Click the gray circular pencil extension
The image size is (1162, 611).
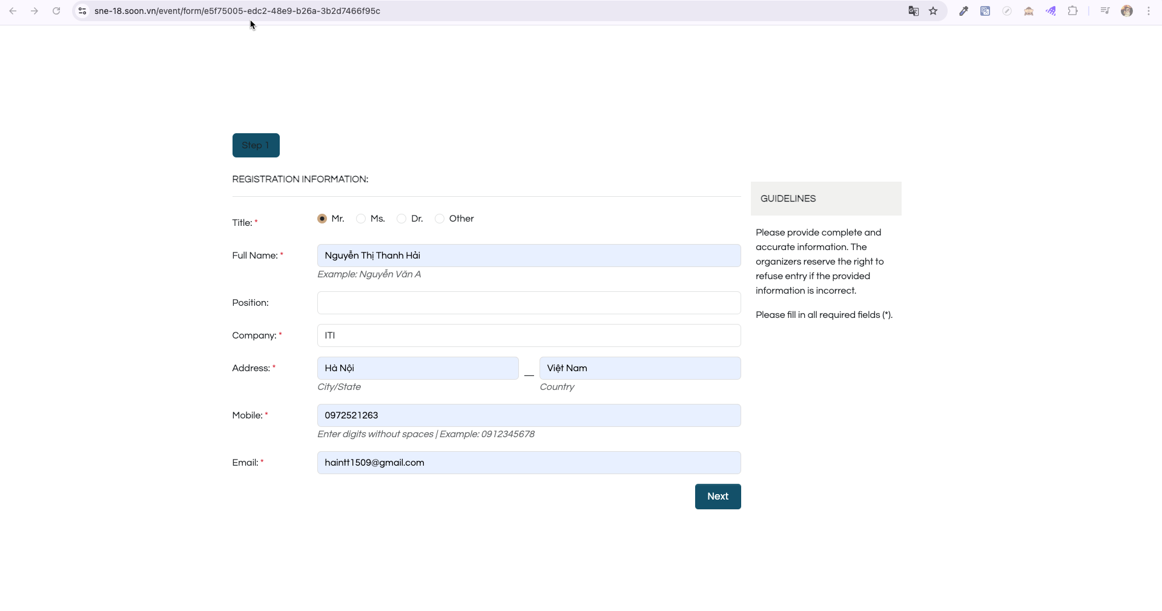(1007, 11)
